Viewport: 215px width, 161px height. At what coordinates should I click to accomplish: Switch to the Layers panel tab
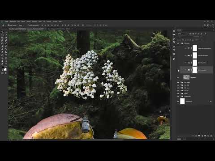point(179,30)
